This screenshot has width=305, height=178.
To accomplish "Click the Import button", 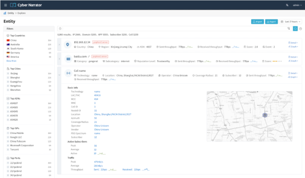I will tap(257, 22).
